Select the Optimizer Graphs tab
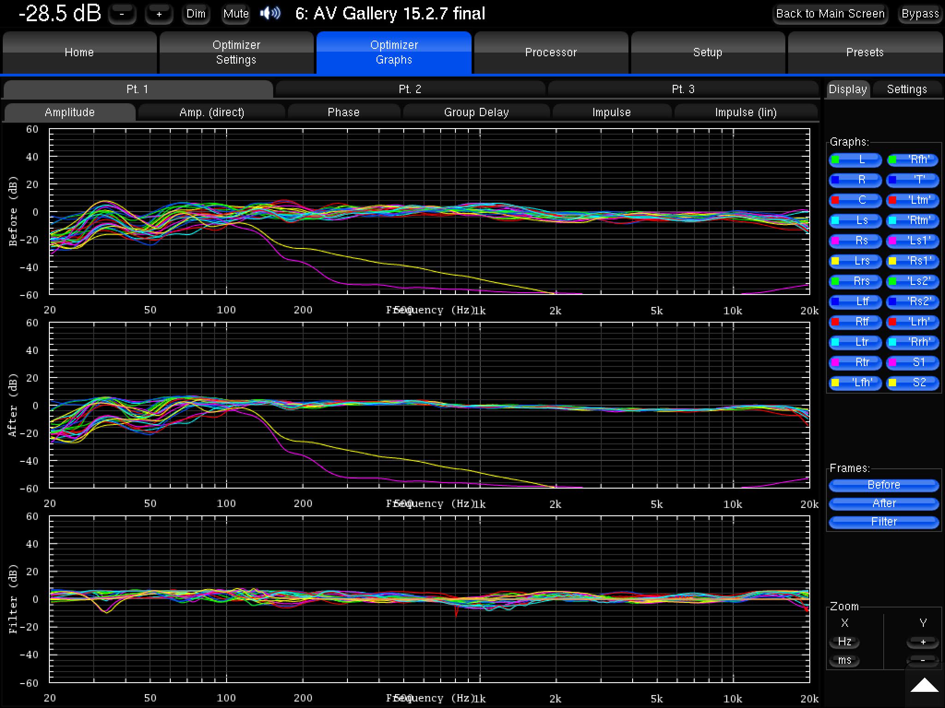 (394, 52)
